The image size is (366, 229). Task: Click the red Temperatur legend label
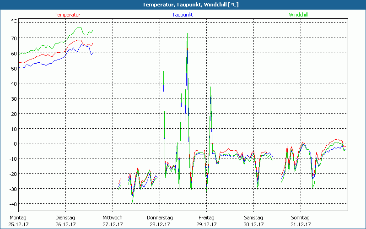click(67, 15)
